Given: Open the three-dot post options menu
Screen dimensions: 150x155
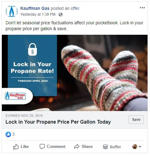Looking at the screenshot, I should pos(142,8).
